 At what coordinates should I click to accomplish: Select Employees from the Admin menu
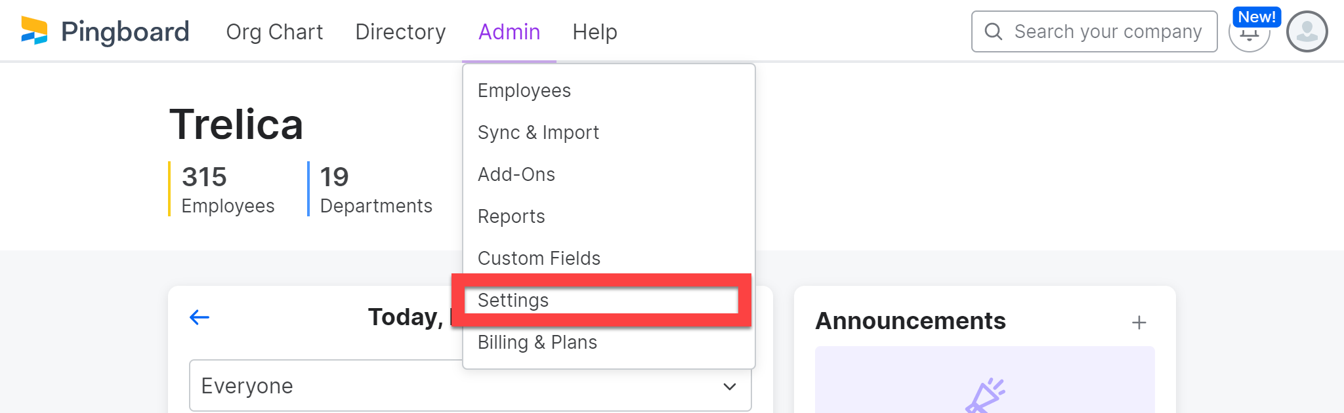point(609,90)
